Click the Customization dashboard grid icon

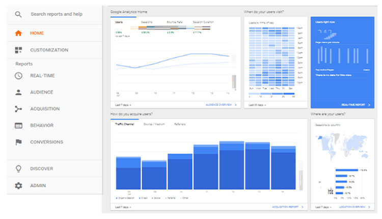pyautogui.click(x=18, y=50)
